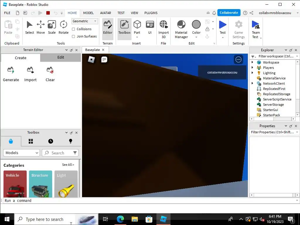Start the Test play button
Screen dimensions: 300x225
point(223,25)
